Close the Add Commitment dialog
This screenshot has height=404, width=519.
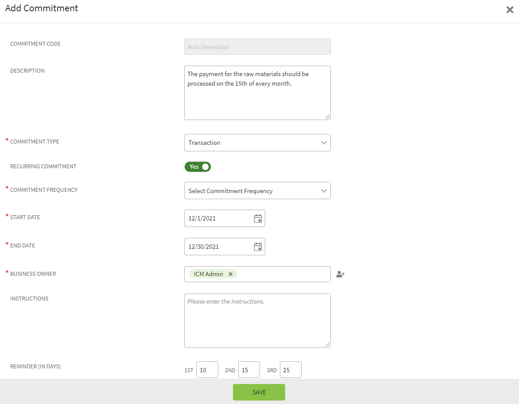(510, 10)
